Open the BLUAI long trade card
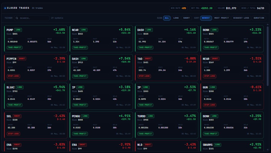Screen dimensions: 271x153 36,96
